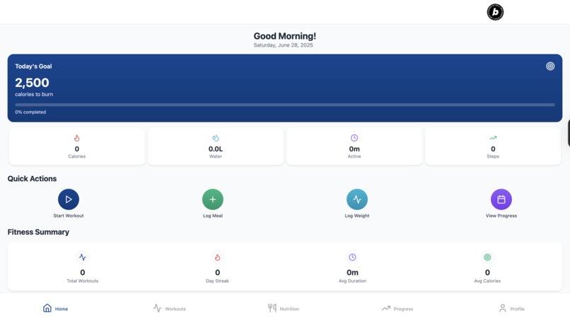Click the water droplet icon on the Water card
The width and height of the screenshot is (570, 323).
coord(216,138)
